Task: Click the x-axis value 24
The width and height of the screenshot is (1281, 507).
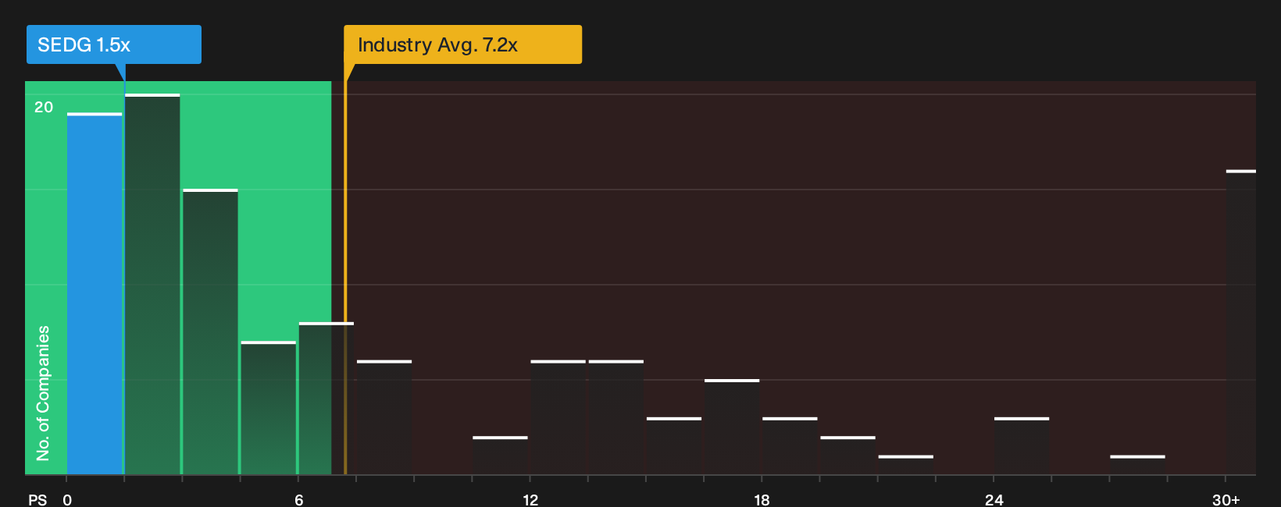Action: click(x=994, y=499)
